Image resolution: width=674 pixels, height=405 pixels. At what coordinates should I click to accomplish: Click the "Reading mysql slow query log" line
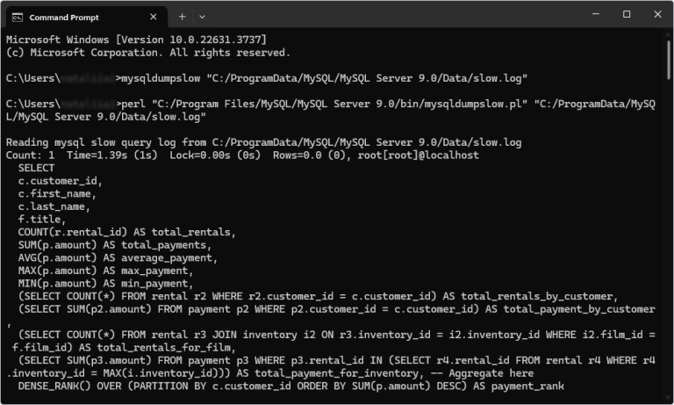[263, 141]
